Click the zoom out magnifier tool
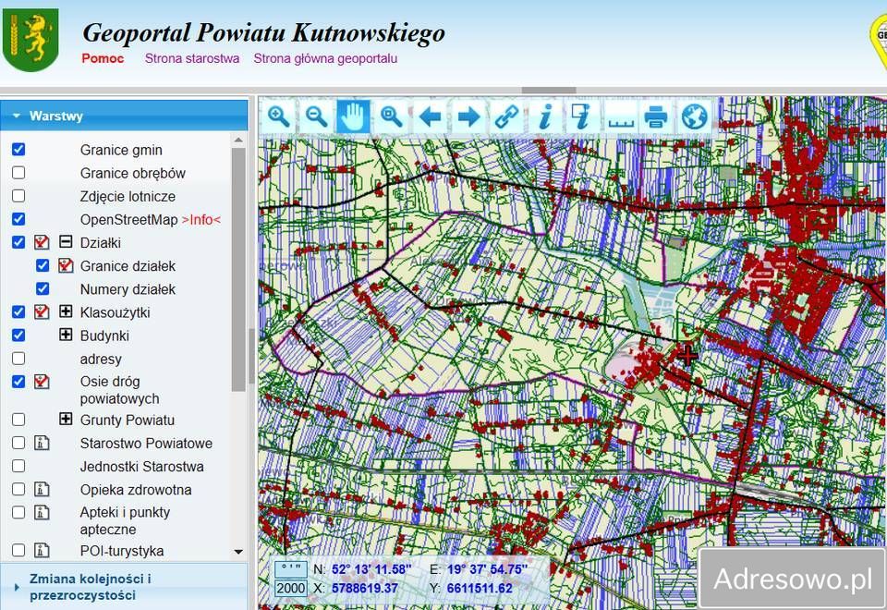 [x=317, y=116]
